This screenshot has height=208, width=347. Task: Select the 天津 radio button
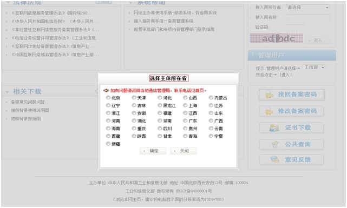pos(134,97)
